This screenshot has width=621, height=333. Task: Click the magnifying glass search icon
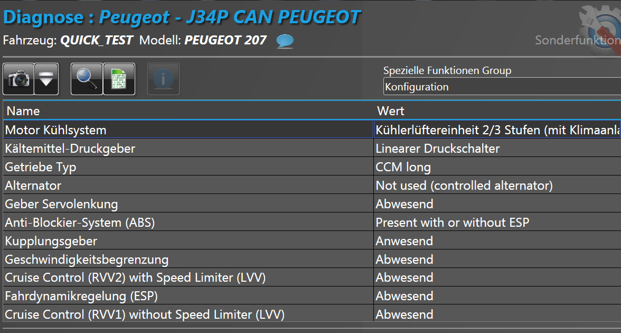click(x=87, y=79)
